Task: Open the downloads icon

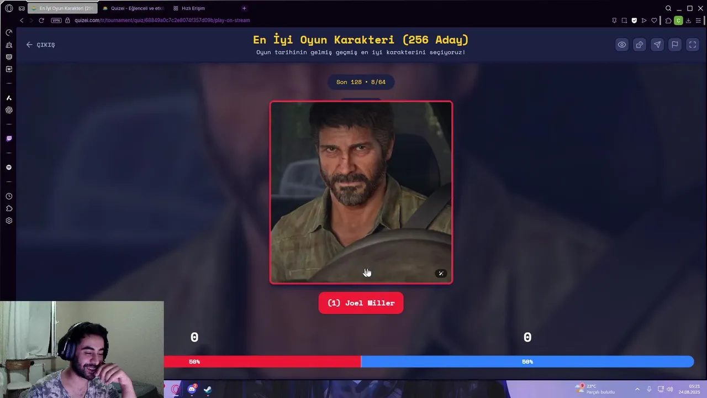Action: (x=688, y=20)
